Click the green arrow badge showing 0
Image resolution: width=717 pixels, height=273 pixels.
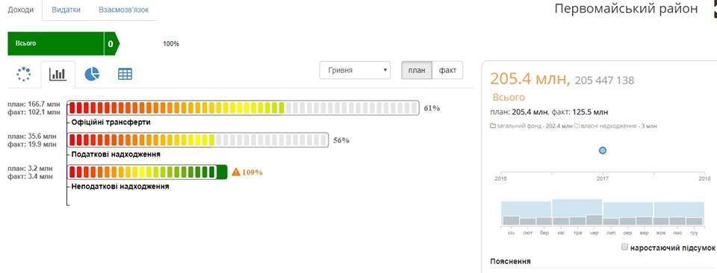(111, 44)
